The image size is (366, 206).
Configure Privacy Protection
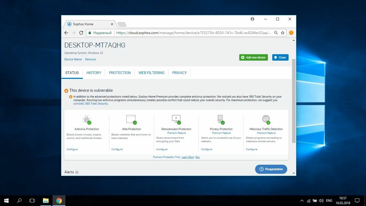[207, 149]
